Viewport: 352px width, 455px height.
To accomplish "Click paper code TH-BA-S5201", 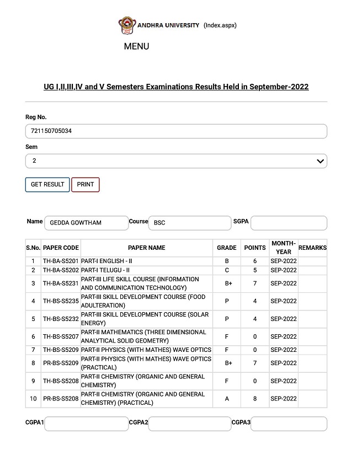I will pyautogui.click(x=61, y=261).
